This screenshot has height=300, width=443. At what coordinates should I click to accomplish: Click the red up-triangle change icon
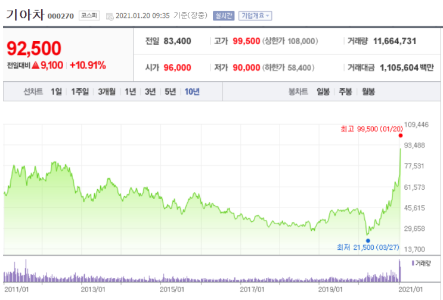pyautogui.click(x=35, y=65)
